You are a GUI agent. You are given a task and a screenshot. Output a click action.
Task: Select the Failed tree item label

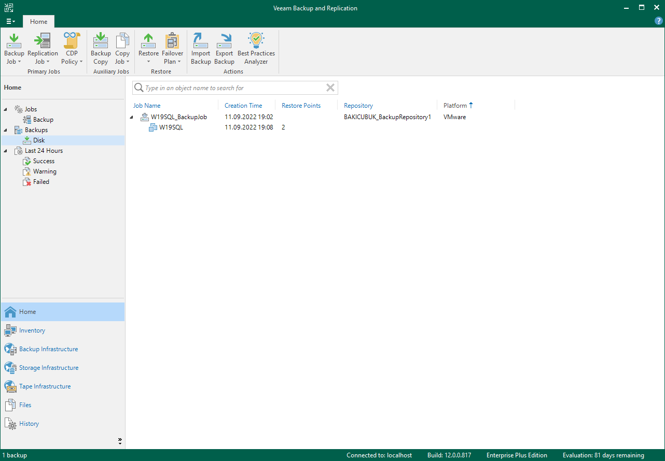tap(41, 182)
